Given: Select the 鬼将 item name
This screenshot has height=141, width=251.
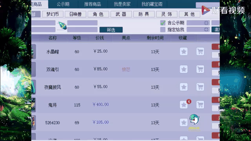Looking at the screenshot, I should [x=53, y=105].
